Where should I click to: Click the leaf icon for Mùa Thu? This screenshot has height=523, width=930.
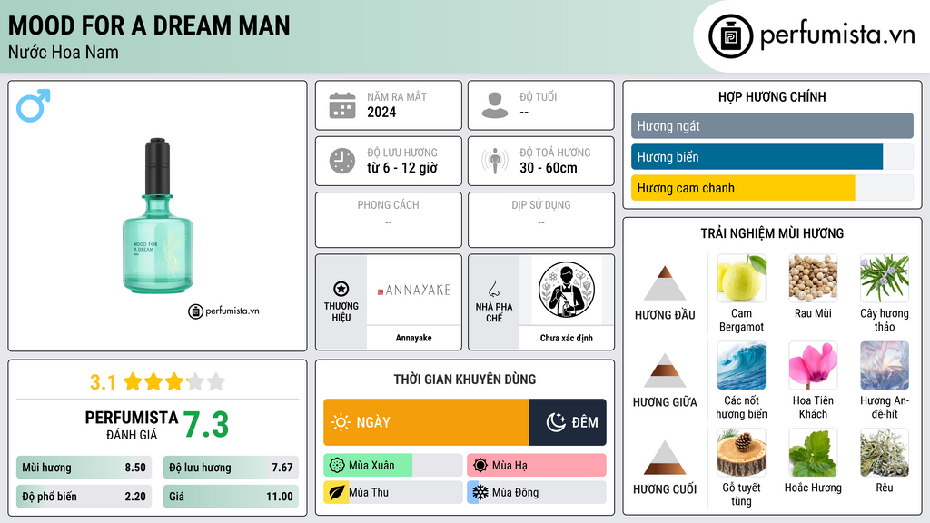click(337, 492)
